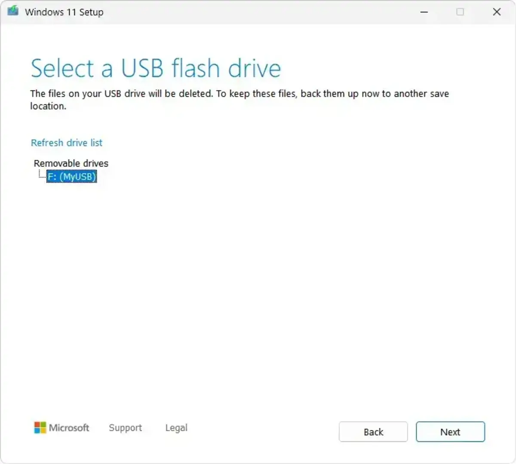This screenshot has width=516, height=464.
Task: Click the Removable drives section label
Action: 71,163
